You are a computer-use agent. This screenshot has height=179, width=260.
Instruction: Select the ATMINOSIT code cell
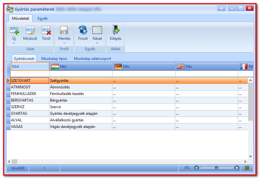coord(30,87)
